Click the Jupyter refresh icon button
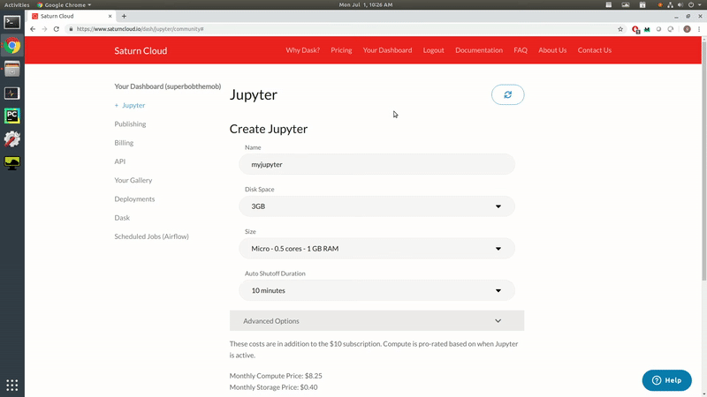This screenshot has height=397, width=707. click(507, 94)
